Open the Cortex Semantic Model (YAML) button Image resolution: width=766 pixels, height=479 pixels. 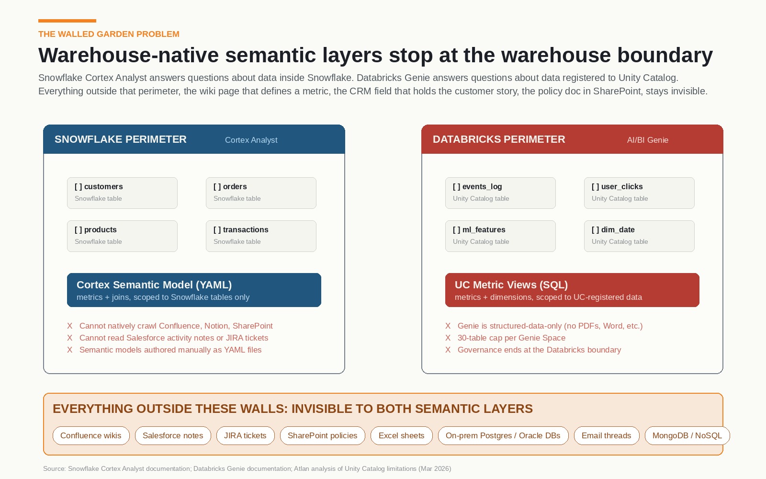[x=194, y=290]
